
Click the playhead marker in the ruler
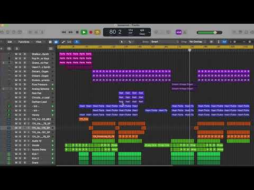[189, 50]
